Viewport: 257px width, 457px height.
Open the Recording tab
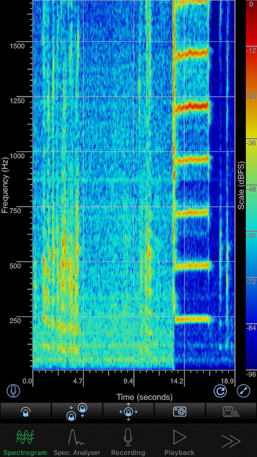(x=128, y=442)
